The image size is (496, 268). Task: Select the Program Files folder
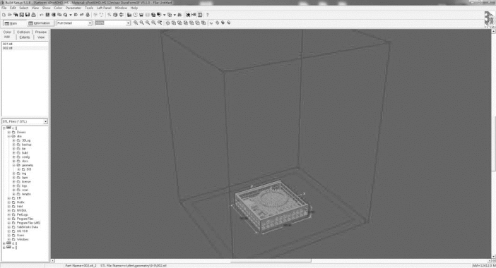(x=25, y=219)
